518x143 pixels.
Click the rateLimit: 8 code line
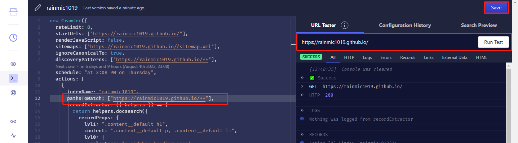74,27
